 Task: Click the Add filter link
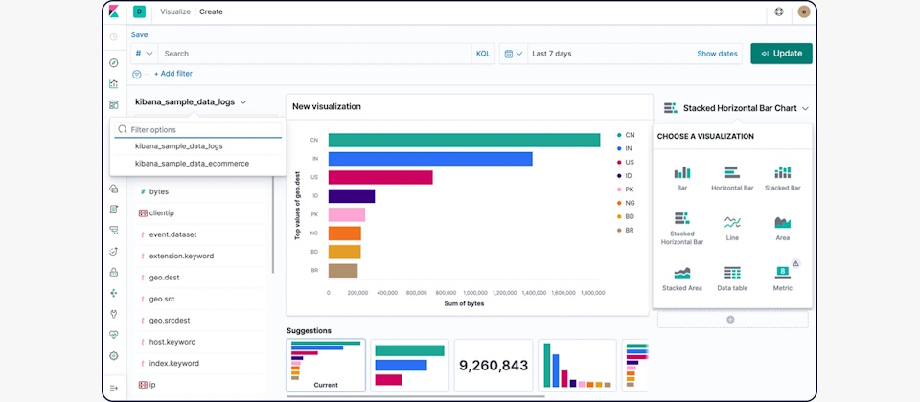coord(172,74)
